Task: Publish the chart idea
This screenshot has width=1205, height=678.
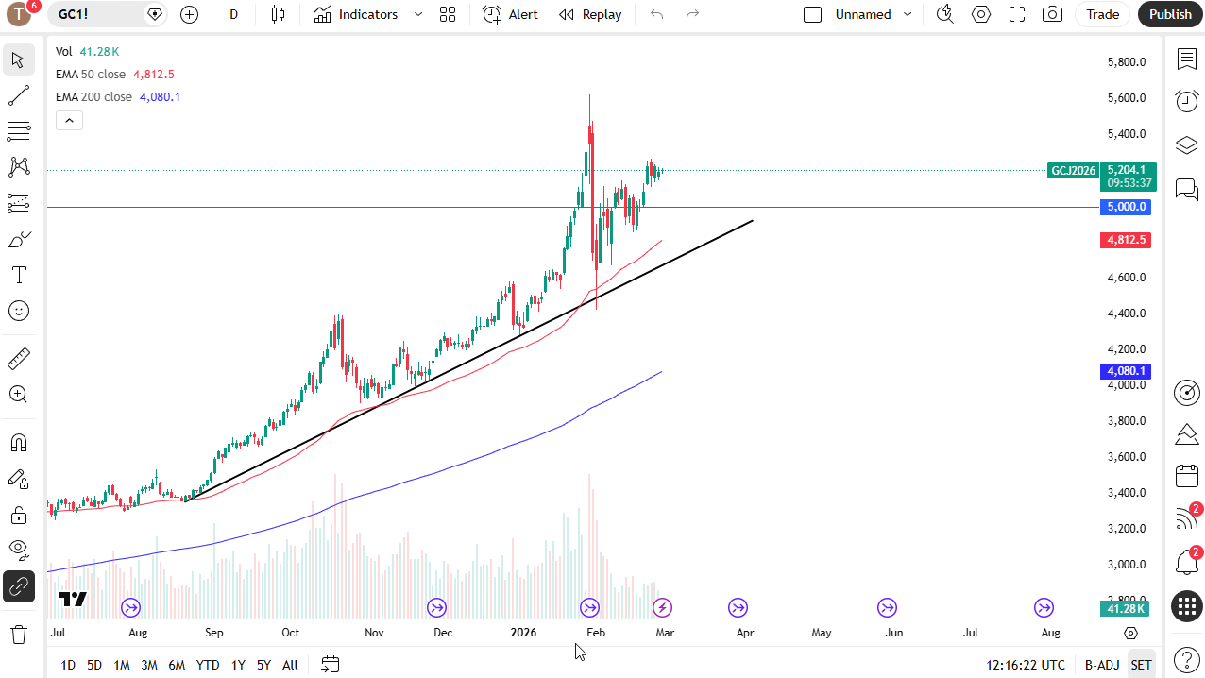Action: [1170, 14]
